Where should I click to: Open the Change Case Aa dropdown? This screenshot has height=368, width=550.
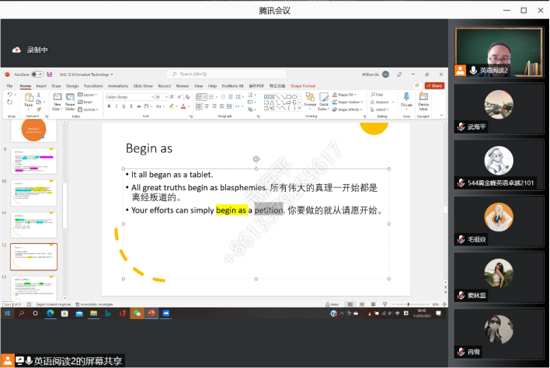click(x=159, y=106)
